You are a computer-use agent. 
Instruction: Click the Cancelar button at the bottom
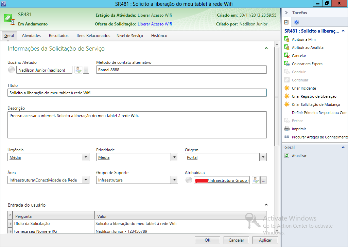(x=236, y=240)
